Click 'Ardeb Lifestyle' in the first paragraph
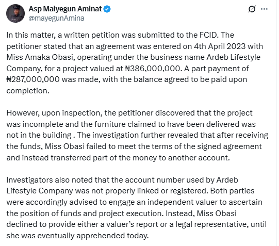 click(234, 57)
